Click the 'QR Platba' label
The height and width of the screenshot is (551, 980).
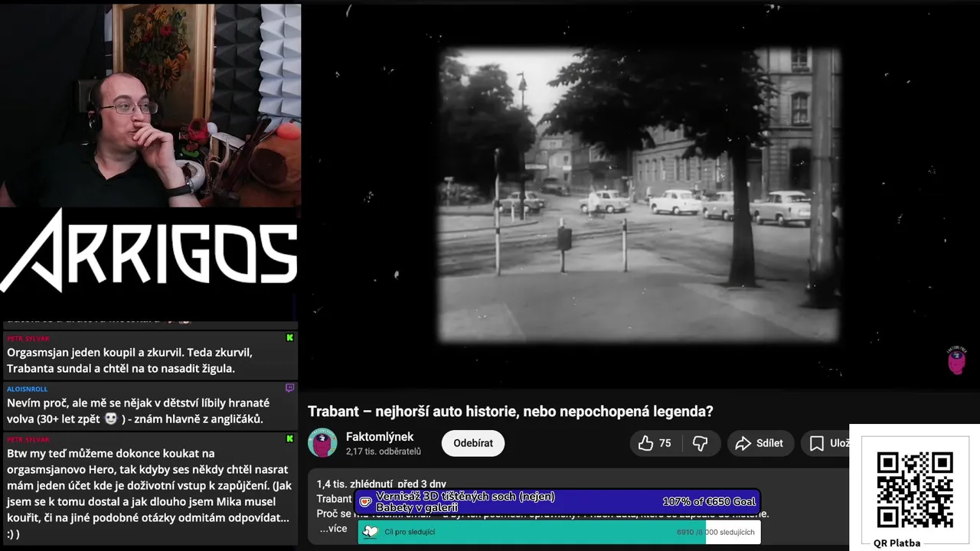897,543
